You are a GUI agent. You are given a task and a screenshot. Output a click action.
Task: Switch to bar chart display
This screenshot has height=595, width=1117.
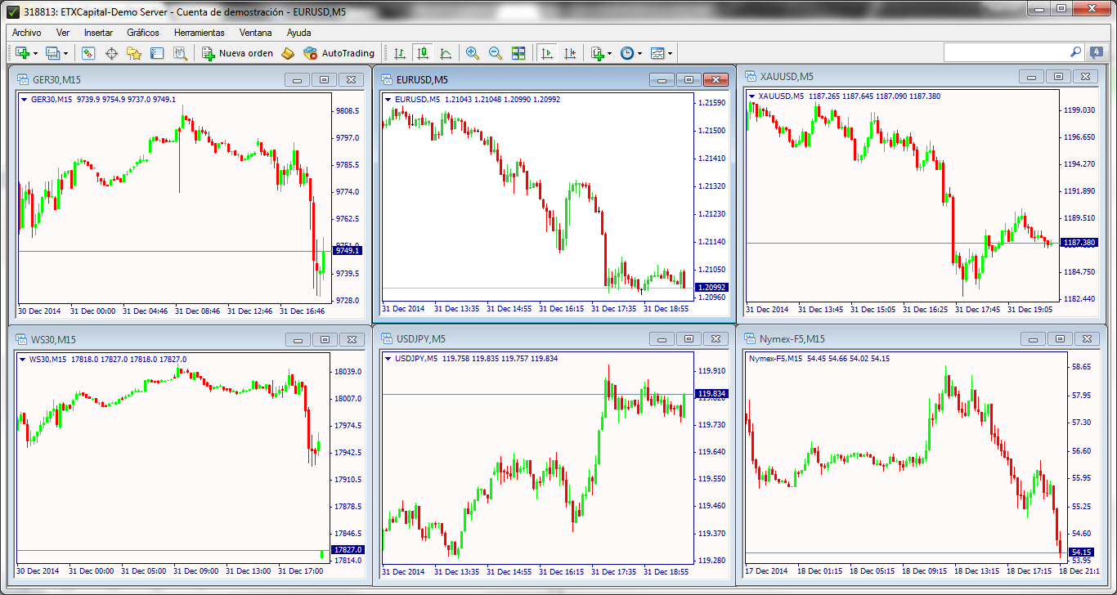400,53
